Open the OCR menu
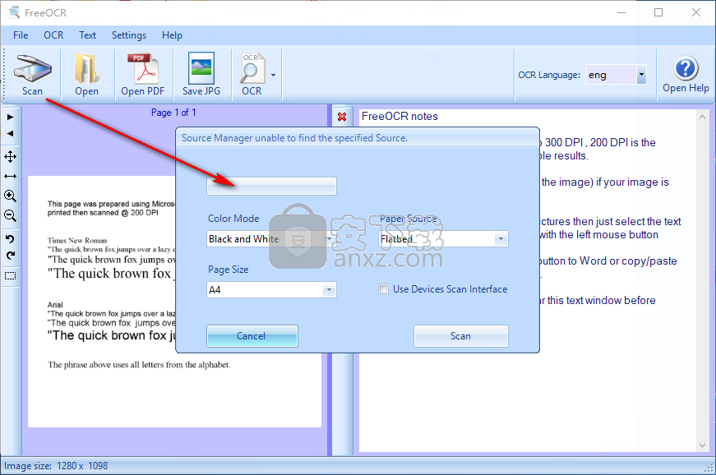The width and height of the screenshot is (716, 475). point(53,35)
